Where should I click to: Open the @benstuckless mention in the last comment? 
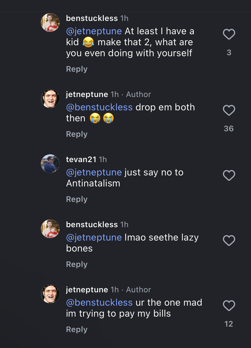[x=99, y=303]
